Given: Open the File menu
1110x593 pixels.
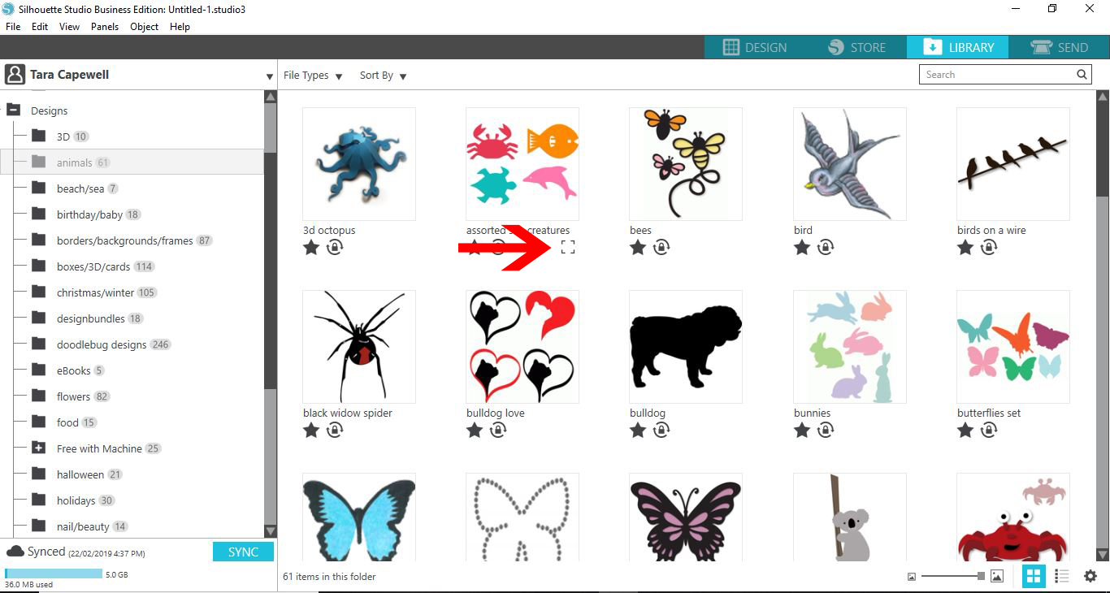Looking at the screenshot, I should pyautogui.click(x=13, y=27).
